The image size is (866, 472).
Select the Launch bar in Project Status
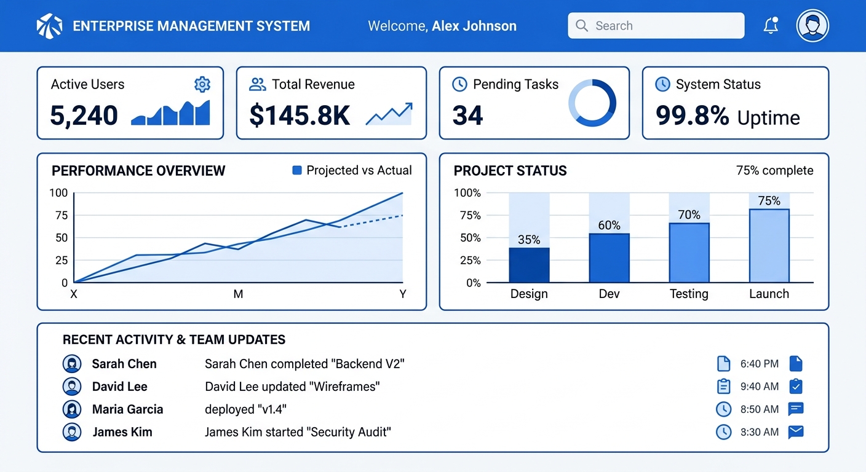pyautogui.click(x=769, y=246)
